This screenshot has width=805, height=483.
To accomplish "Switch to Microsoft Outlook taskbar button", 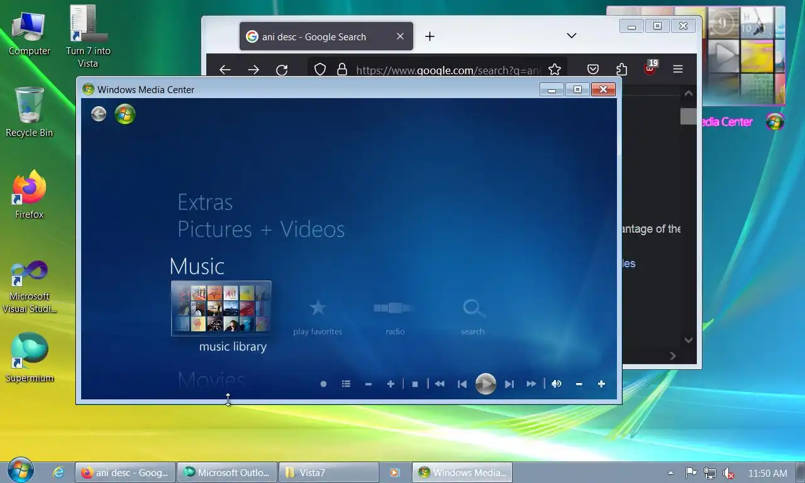I will pyautogui.click(x=226, y=472).
